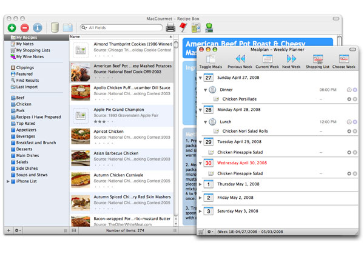Click the All Fields search box

pos(121,28)
